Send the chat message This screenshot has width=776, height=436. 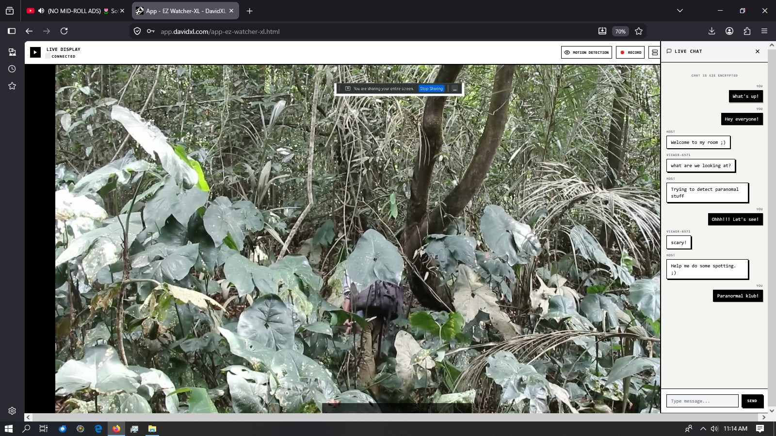(x=752, y=401)
